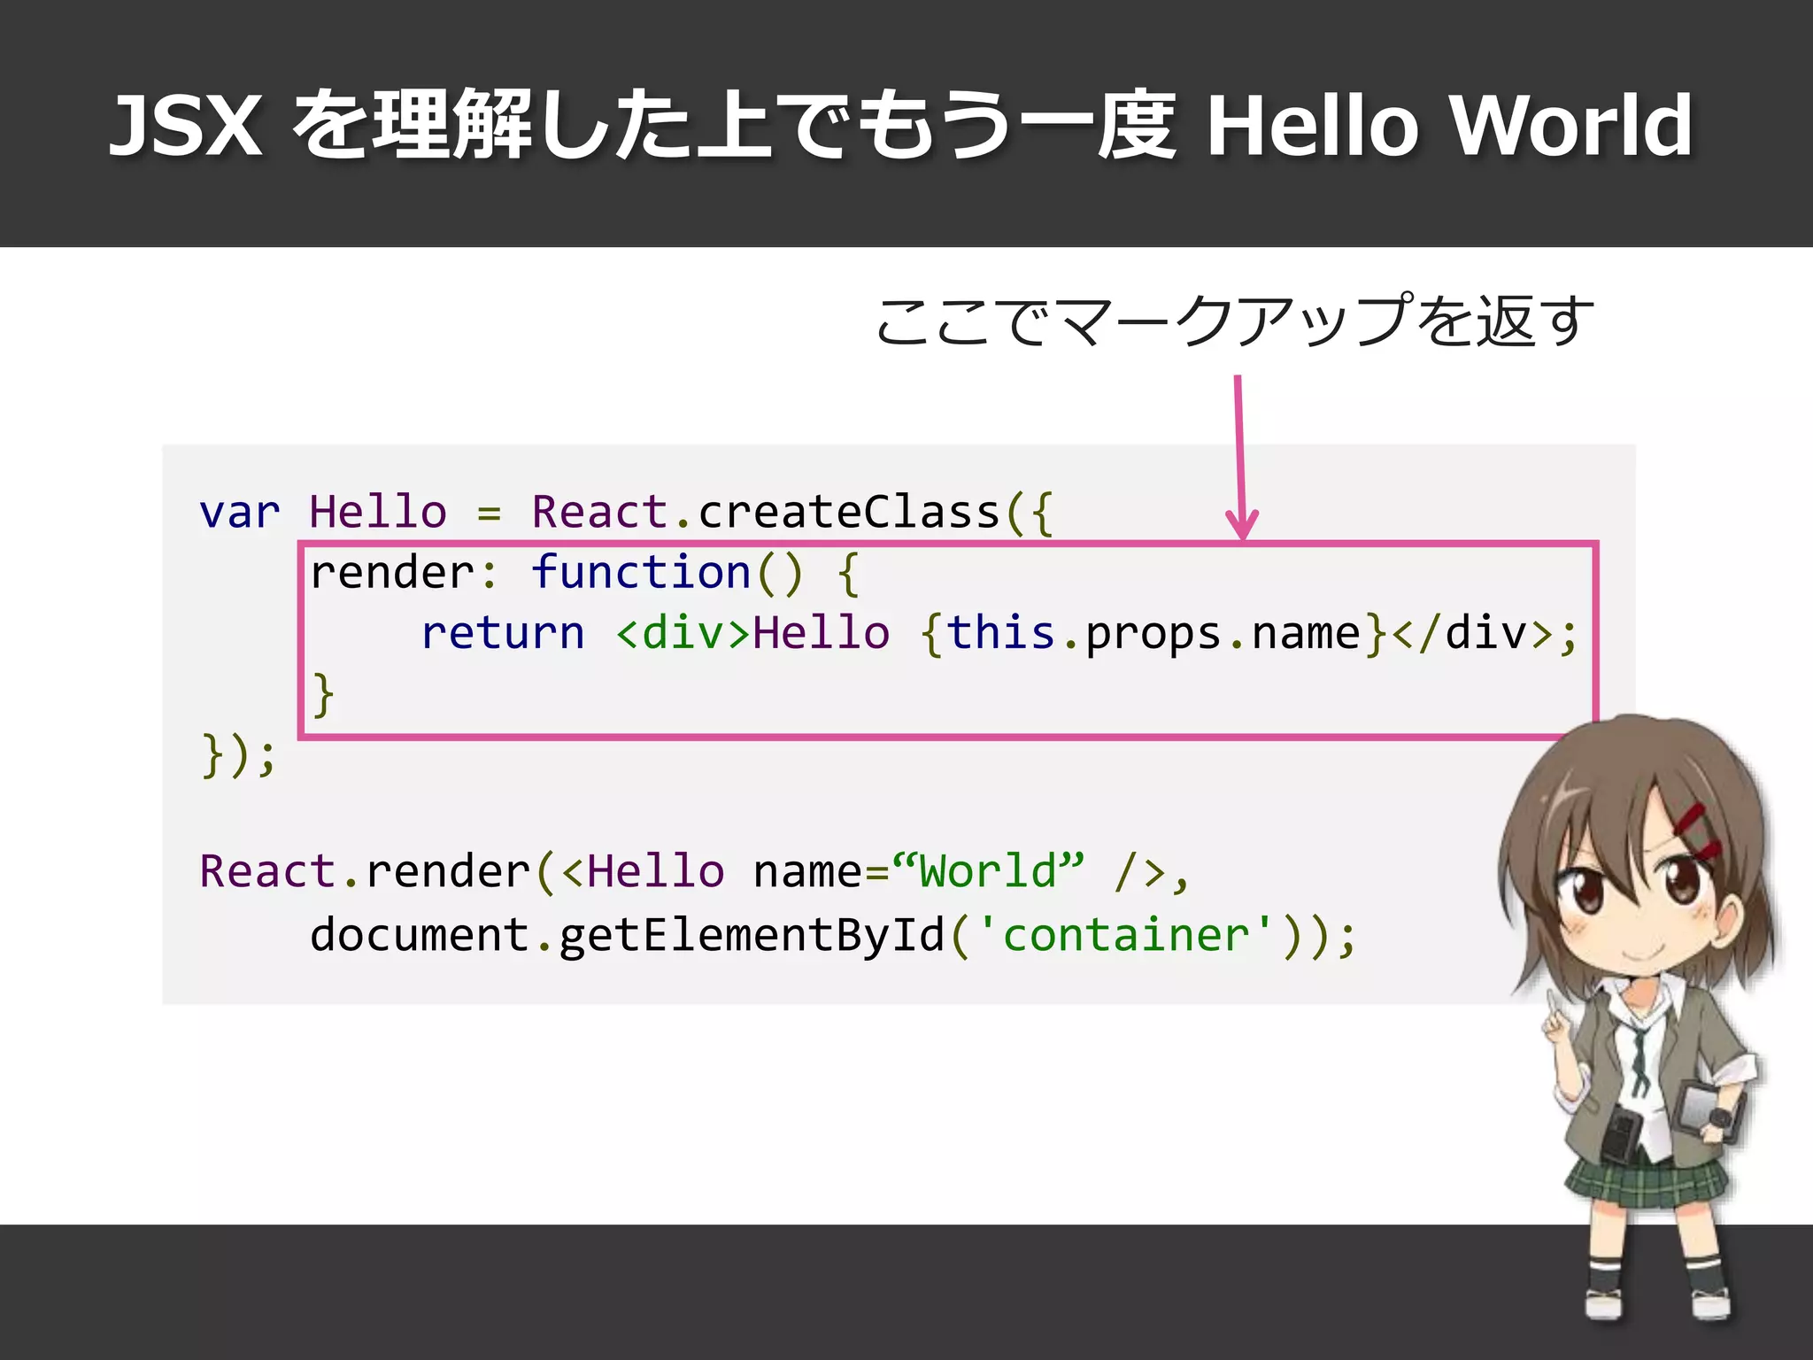Click the slide title 'JSX を理解した上でもう一度 Hello World'
This screenshot has height=1360, width=1813.
[900, 125]
